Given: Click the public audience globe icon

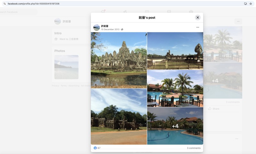Looking at the screenshot, I should 122,29.
